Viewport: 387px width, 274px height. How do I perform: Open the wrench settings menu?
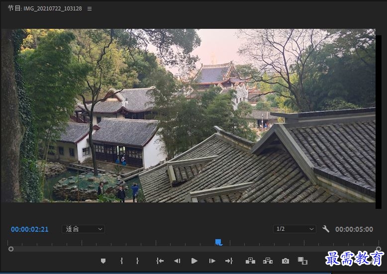[326, 229]
